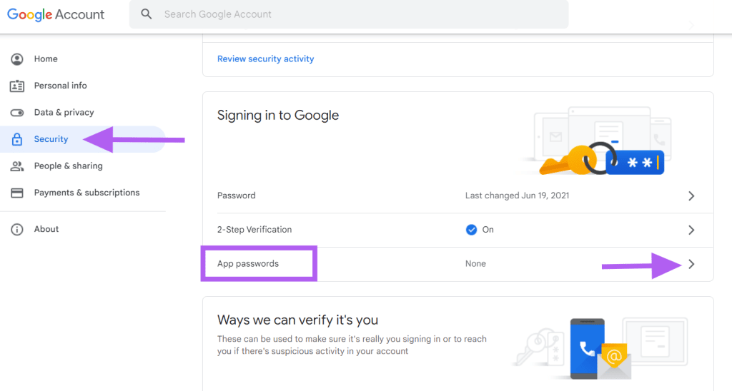Image resolution: width=732 pixels, height=391 pixels.
Task: Expand the 2-Step Verification chevron
Action: pyautogui.click(x=691, y=230)
